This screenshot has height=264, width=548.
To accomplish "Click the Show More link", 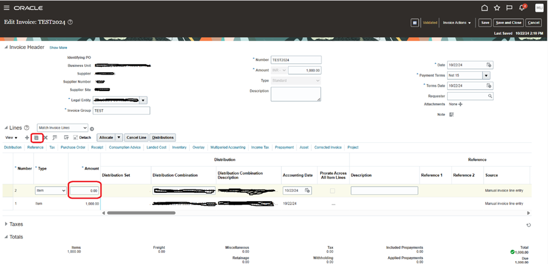I will (58, 47).
